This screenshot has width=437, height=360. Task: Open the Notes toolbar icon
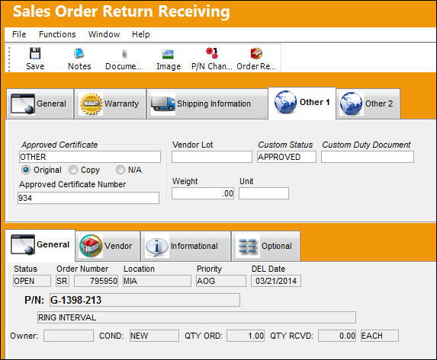click(x=79, y=53)
